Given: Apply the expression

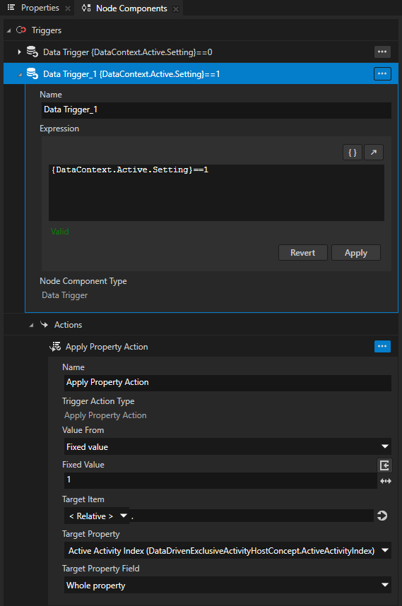Looking at the screenshot, I should (x=356, y=253).
